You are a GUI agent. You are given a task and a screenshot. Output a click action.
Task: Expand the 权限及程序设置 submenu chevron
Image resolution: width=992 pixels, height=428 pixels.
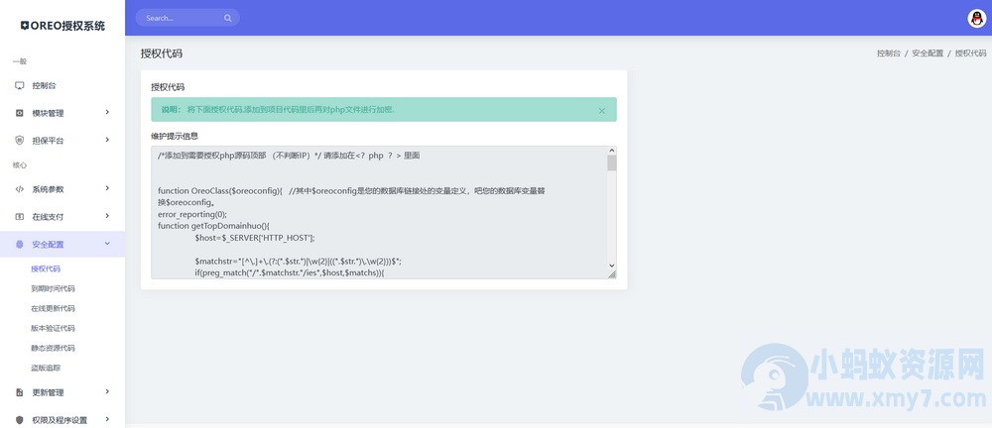(107, 418)
